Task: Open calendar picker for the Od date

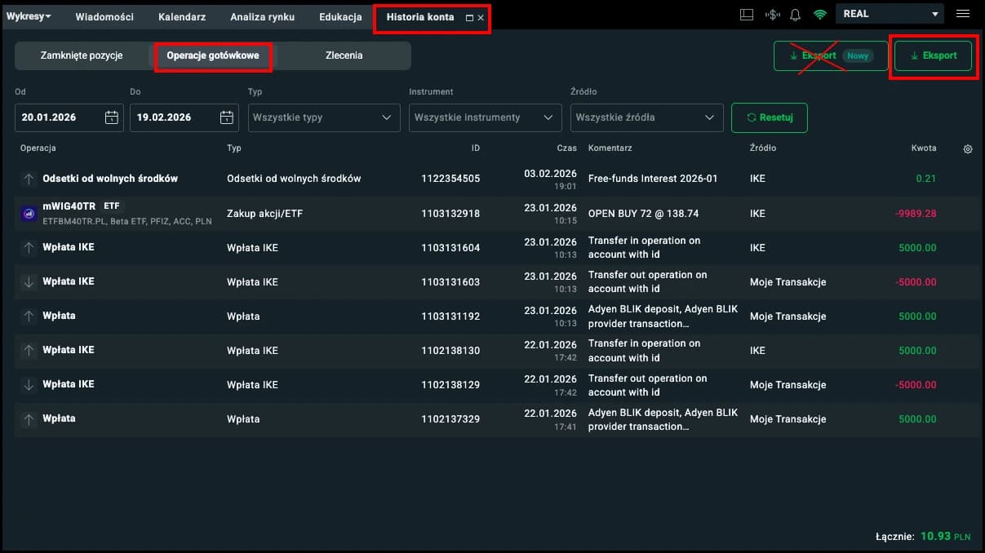Action: coord(112,117)
